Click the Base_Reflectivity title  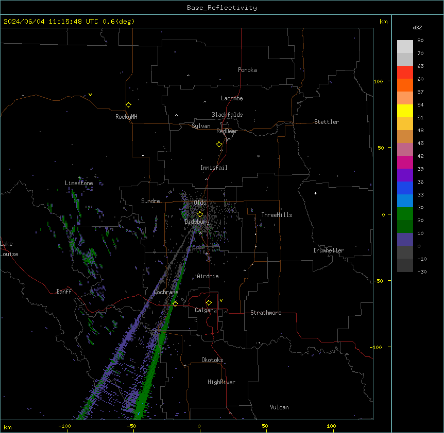coord(222,8)
